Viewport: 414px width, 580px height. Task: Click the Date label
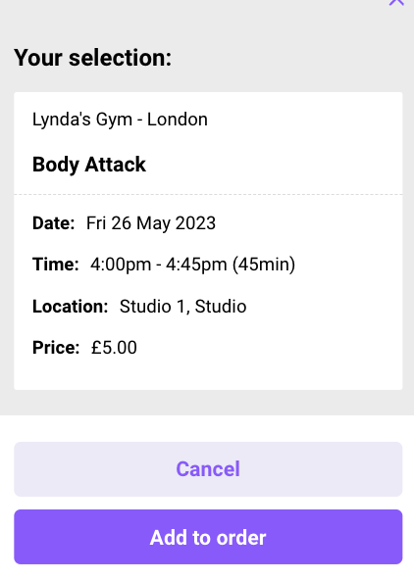click(54, 223)
